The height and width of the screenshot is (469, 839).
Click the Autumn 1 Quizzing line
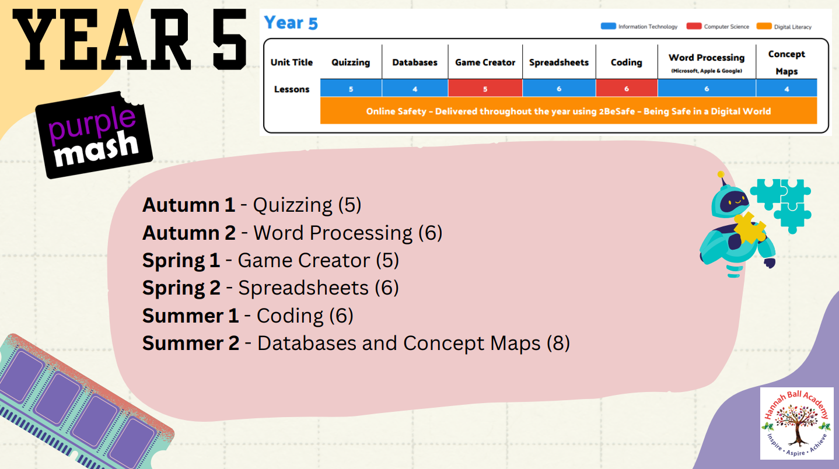tap(252, 205)
